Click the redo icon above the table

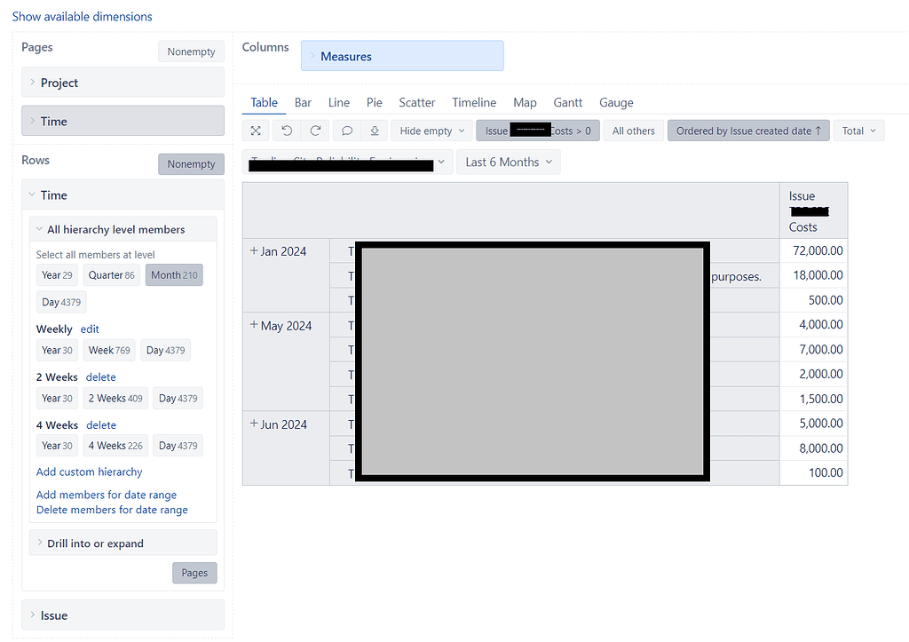[315, 130]
